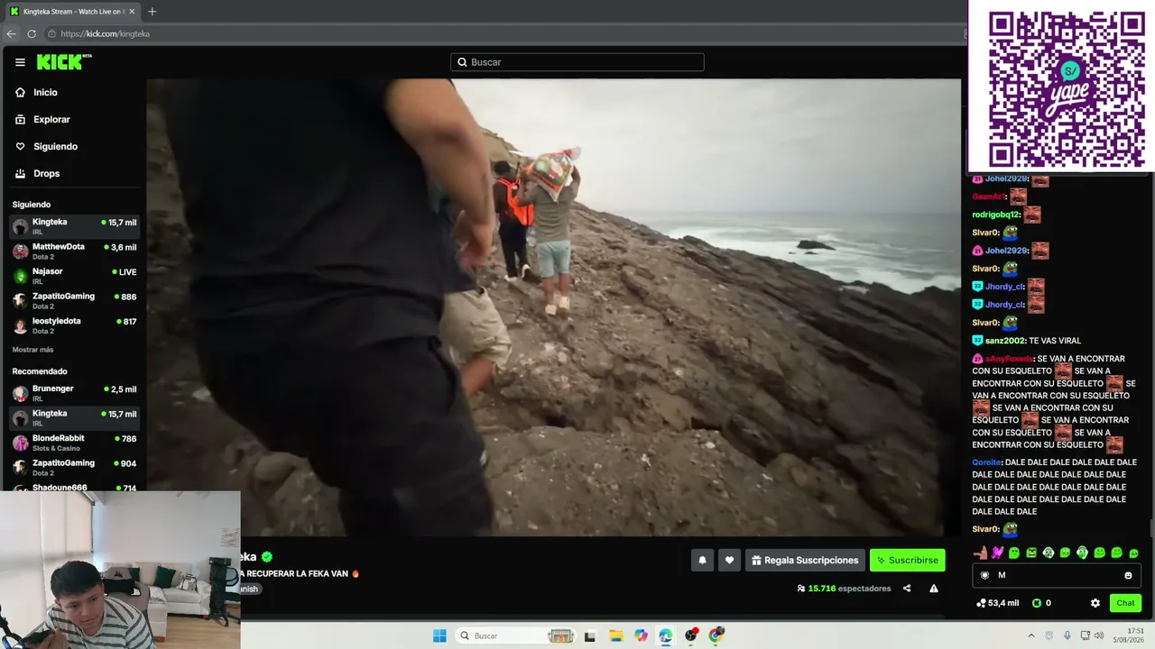The height and width of the screenshot is (649, 1155).
Task: Reload the Kick page
Action: (x=32, y=33)
